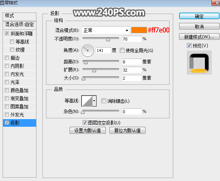Screen dimensions: 220x181
Task: Click the 不透明度 opacity slider handle
Action: [x=108, y=39]
